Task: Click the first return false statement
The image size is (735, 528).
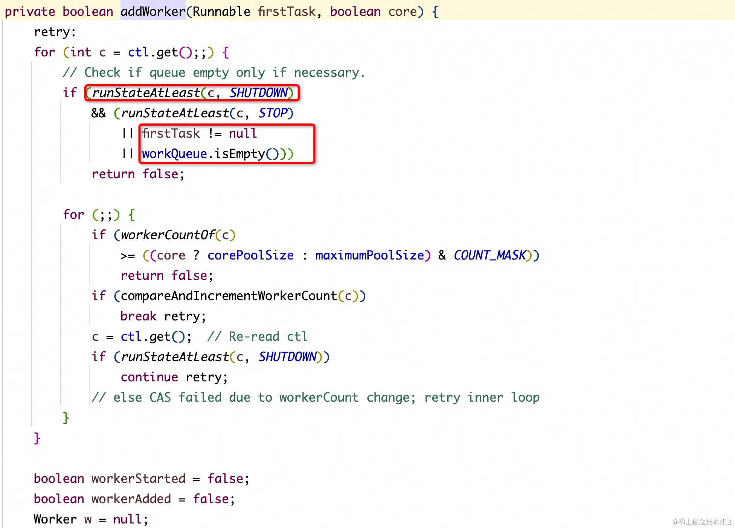Action: click(138, 174)
